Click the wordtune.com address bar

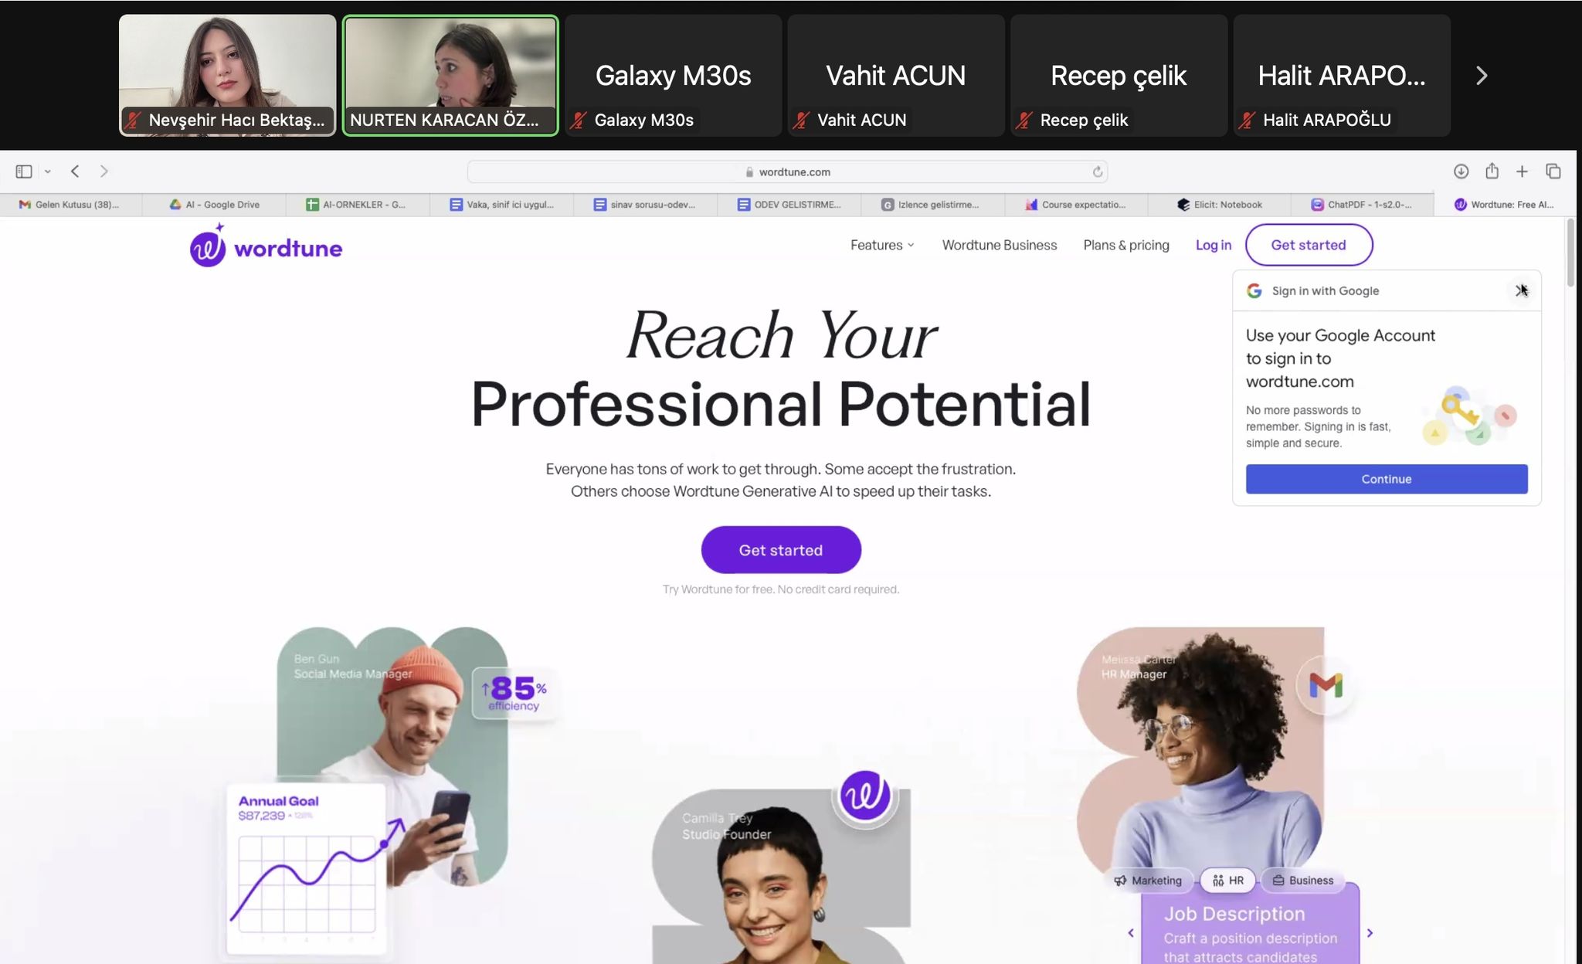(787, 171)
